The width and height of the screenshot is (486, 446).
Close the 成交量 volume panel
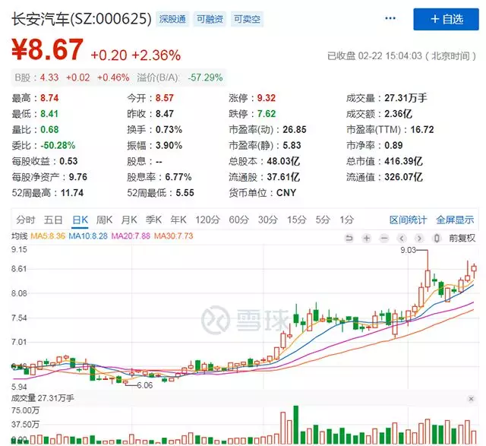tap(471, 399)
